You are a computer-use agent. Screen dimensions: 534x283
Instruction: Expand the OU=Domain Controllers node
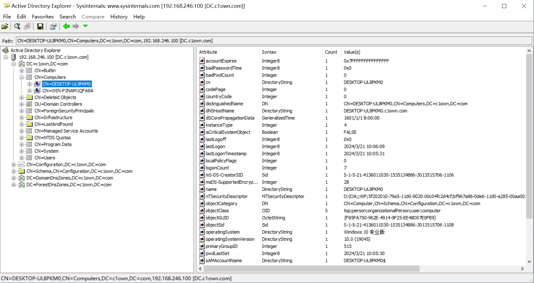pos(22,104)
